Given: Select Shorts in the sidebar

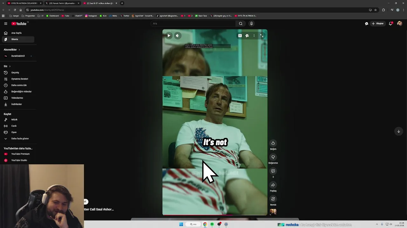Looking at the screenshot, I should [x=18, y=39].
